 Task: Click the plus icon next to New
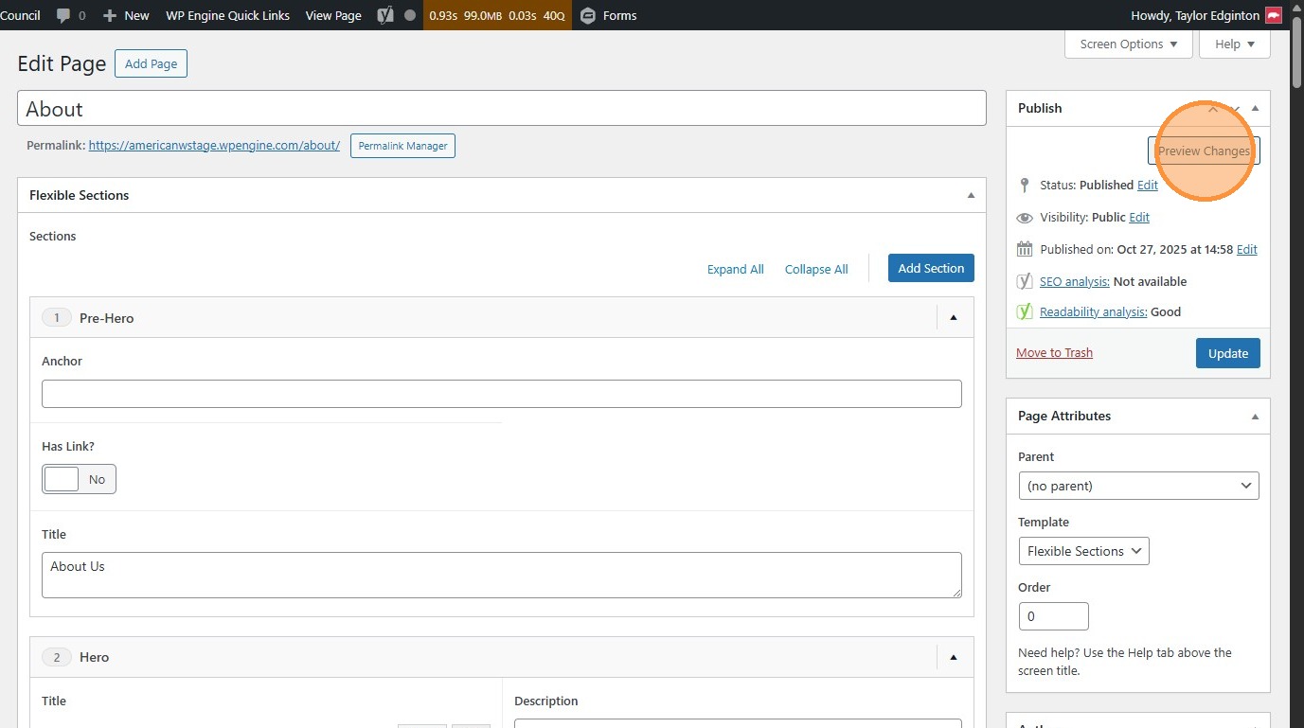click(110, 15)
